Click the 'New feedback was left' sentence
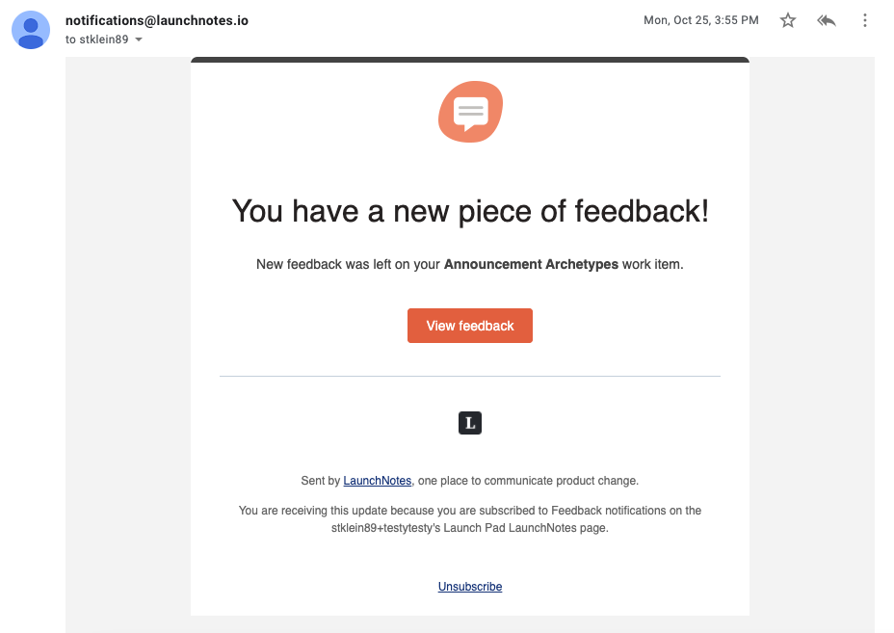Image resolution: width=894 pixels, height=633 pixels. tap(470, 265)
